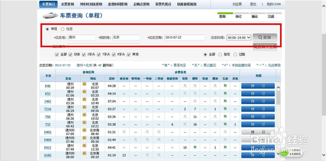Select the 过路 radio button
Screen dimensions: 326x161
(235, 55)
